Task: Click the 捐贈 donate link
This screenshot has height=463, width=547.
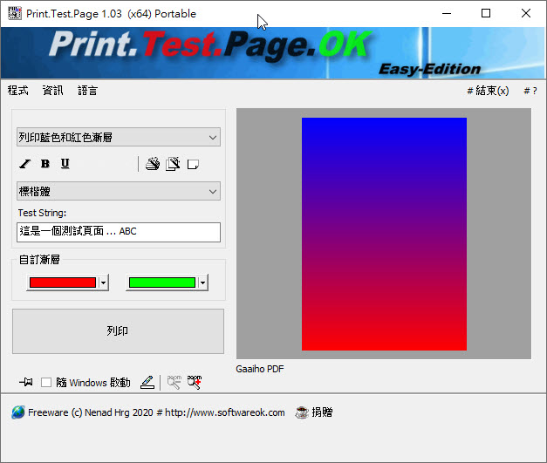Action: [x=322, y=412]
